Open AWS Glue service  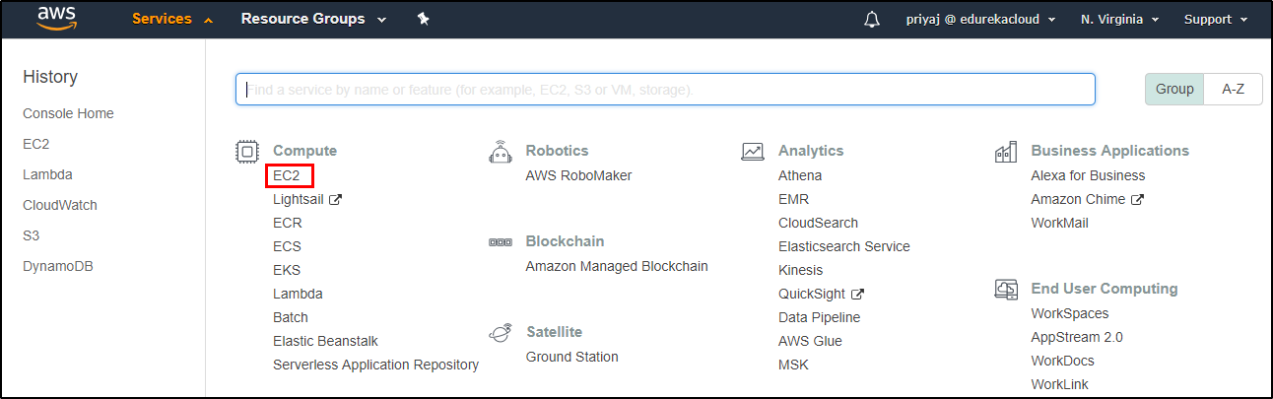(x=809, y=341)
